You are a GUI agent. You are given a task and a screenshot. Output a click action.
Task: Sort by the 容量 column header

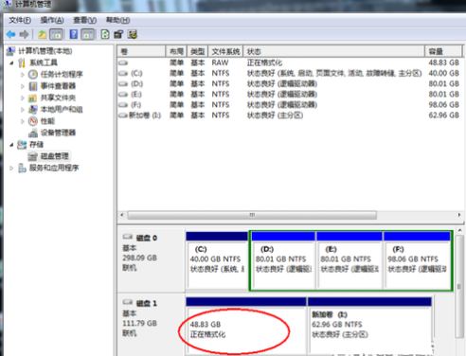pyautogui.click(x=443, y=51)
